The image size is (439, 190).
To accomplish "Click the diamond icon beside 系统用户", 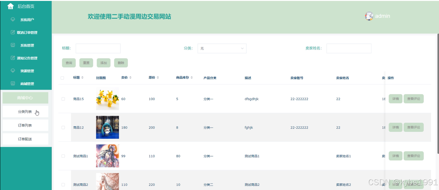I will click(13, 19).
